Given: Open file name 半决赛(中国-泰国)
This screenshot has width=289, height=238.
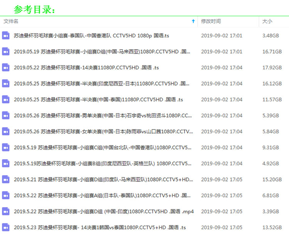Looking at the screenshot, I should (98, 99).
